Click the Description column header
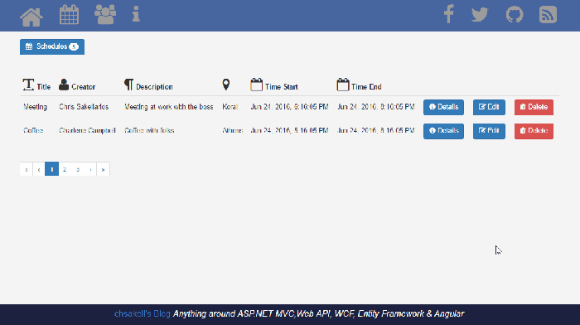The width and height of the screenshot is (580, 325). 148,85
